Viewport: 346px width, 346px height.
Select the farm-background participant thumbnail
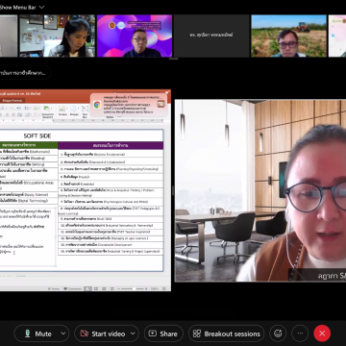tap(288, 36)
